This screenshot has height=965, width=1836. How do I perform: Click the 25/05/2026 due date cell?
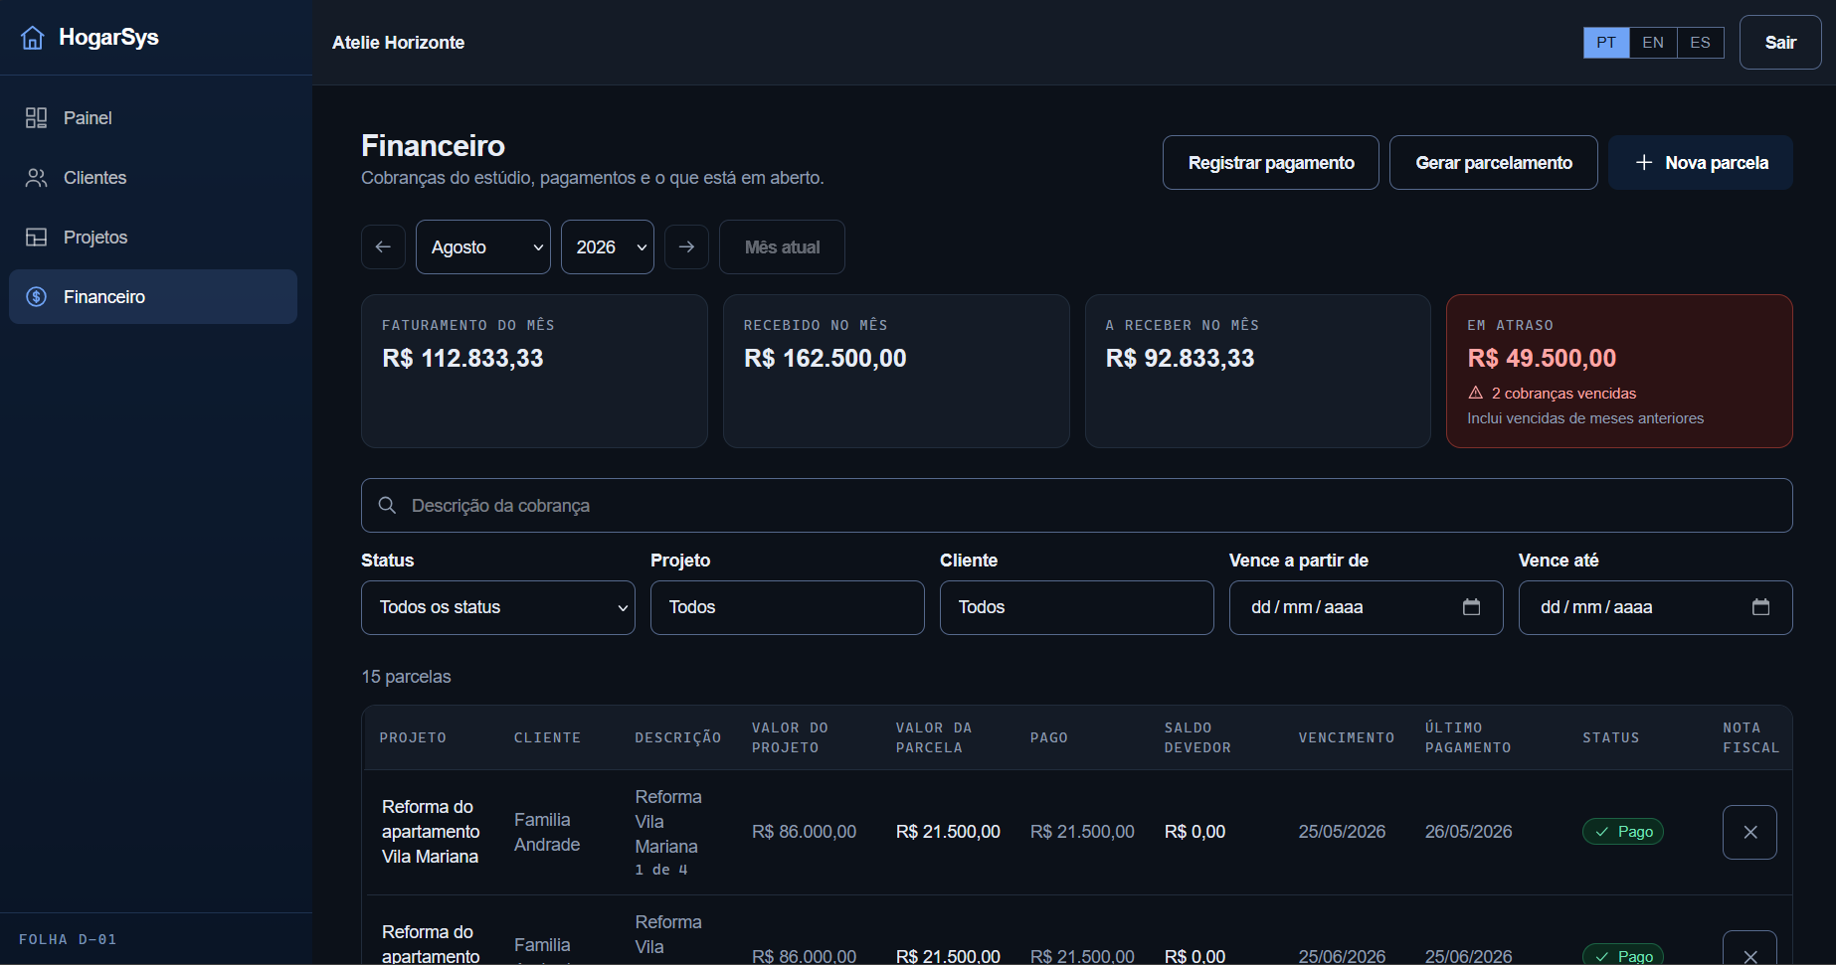[1342, 832]
